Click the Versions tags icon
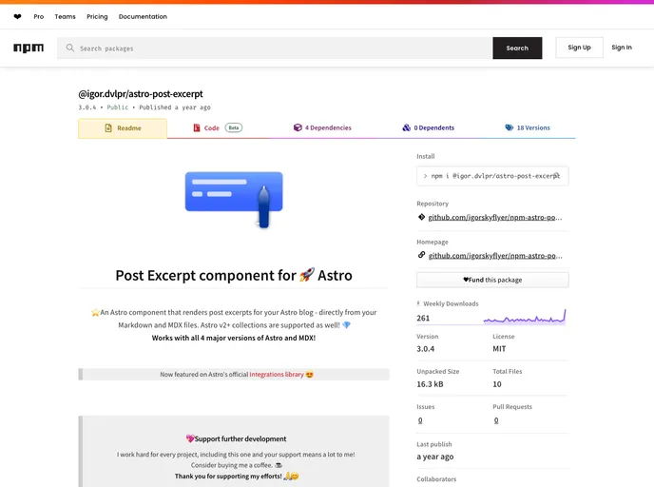The height and width of the screenshot is (487, 654). click(x=510, y=127)
